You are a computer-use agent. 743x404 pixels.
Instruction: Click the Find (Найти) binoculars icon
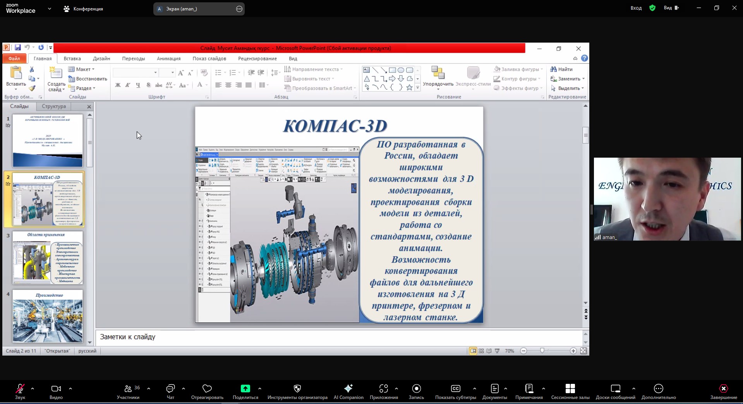[554, 69]
